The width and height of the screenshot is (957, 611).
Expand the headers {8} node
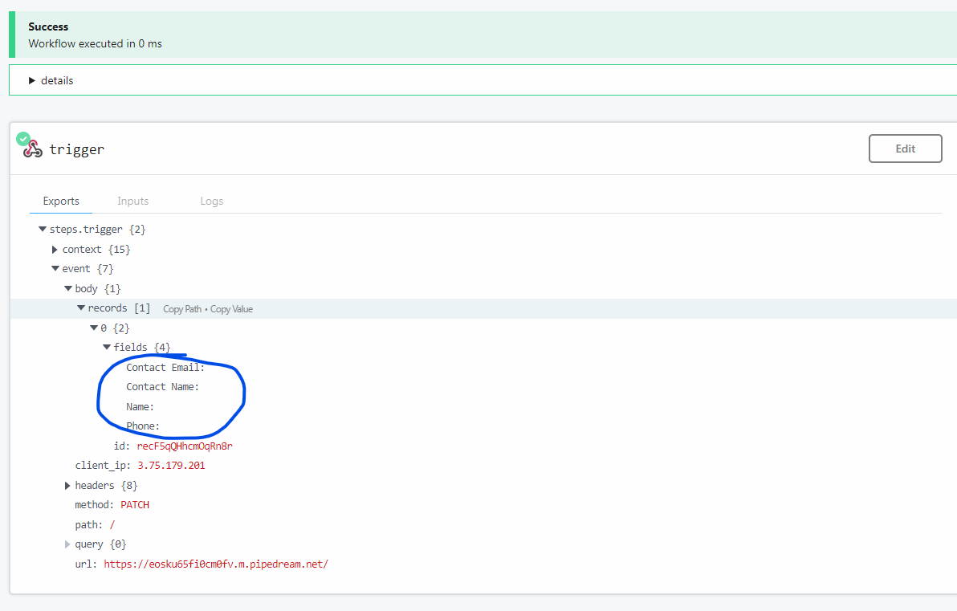coord(67,486)
